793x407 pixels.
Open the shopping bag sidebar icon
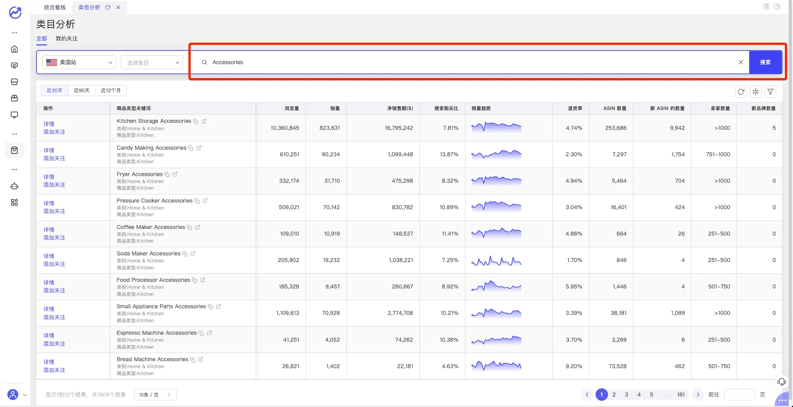14,150
